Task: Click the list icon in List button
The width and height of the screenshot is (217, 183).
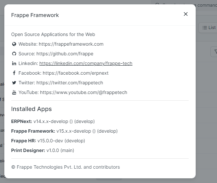Action: tap(205, 28)
